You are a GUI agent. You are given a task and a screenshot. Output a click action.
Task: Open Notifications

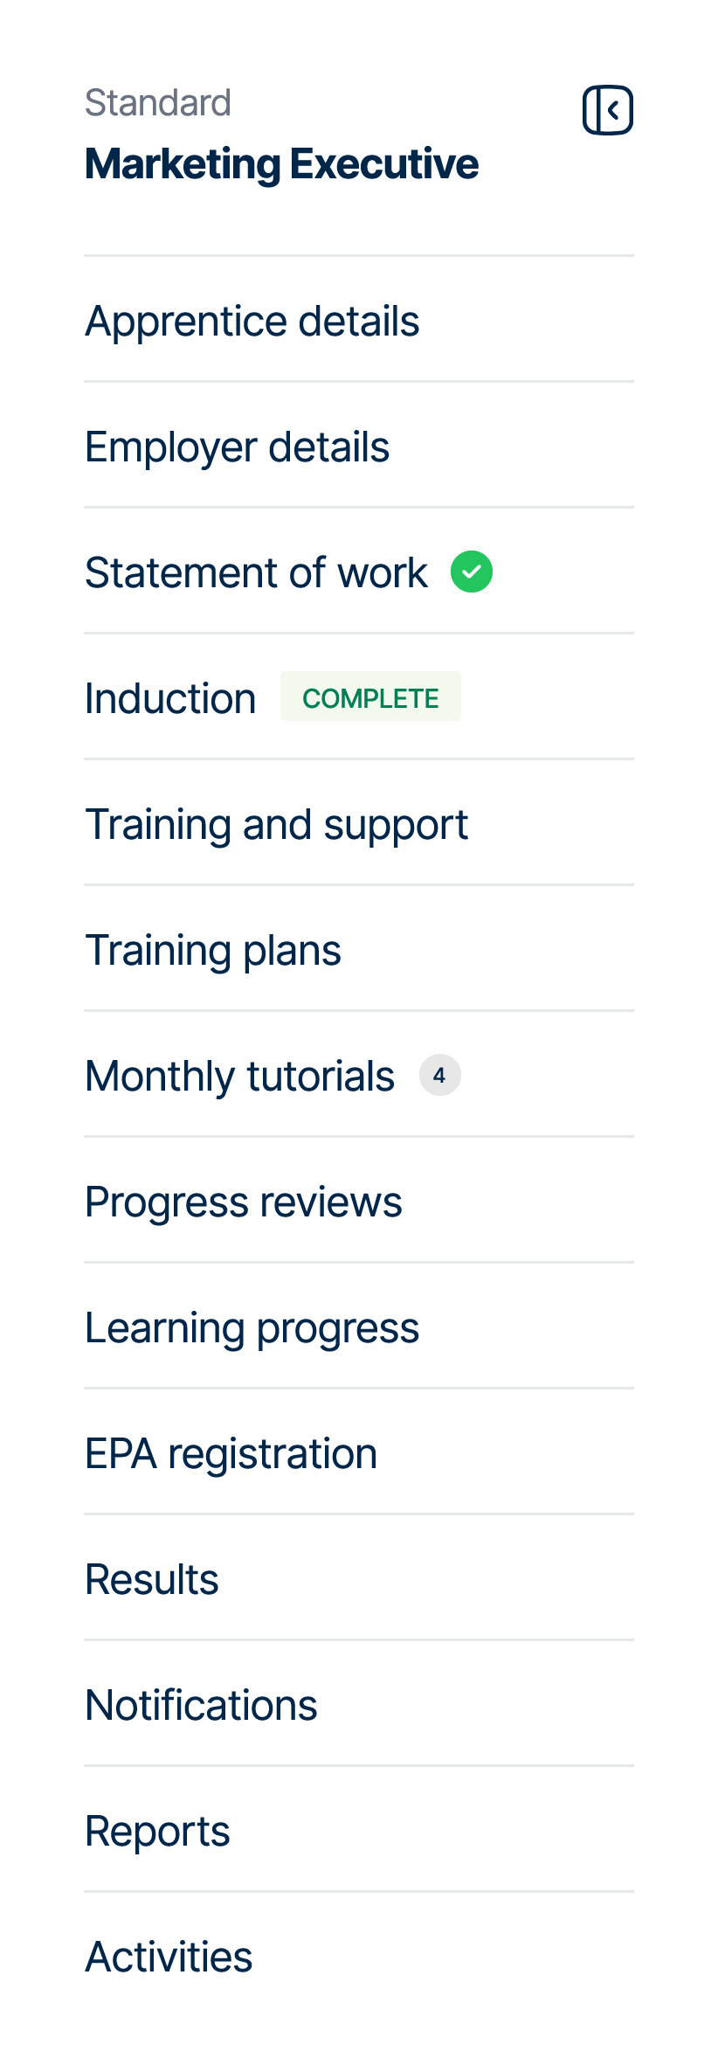(201, 1704)
